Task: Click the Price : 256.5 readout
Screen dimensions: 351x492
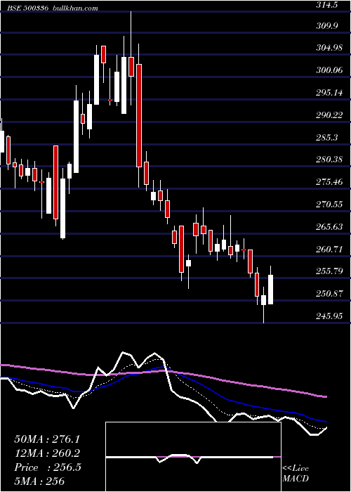Action: [48, 467]
